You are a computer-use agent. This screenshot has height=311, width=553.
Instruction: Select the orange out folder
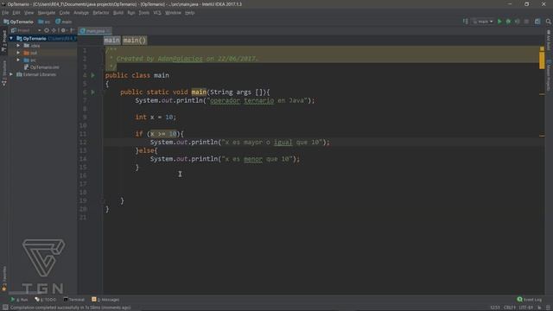point(30,53)
